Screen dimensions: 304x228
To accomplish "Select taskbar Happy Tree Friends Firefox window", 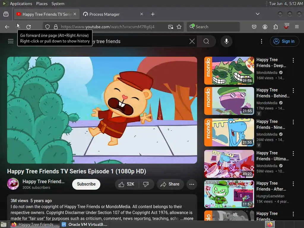I will pos(35,224).
